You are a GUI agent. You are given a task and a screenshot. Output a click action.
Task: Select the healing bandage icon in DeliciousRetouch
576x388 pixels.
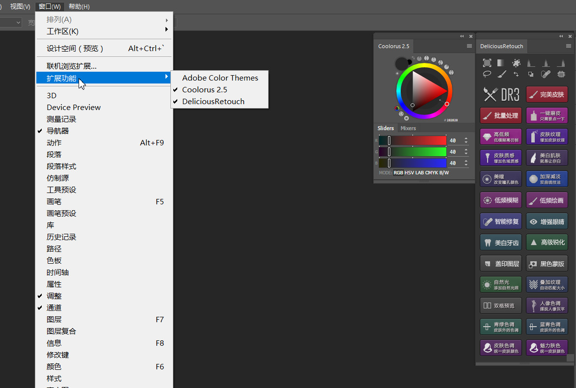point(546,74)
